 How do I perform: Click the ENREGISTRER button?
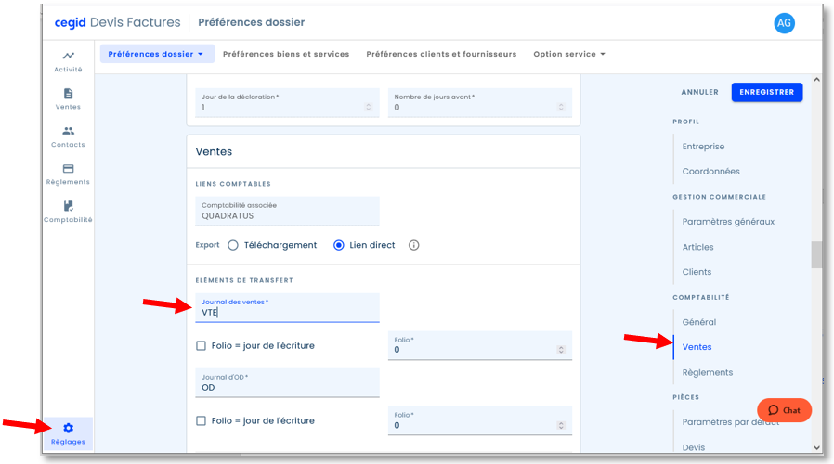pyautogui.click(x=767, y=92)
